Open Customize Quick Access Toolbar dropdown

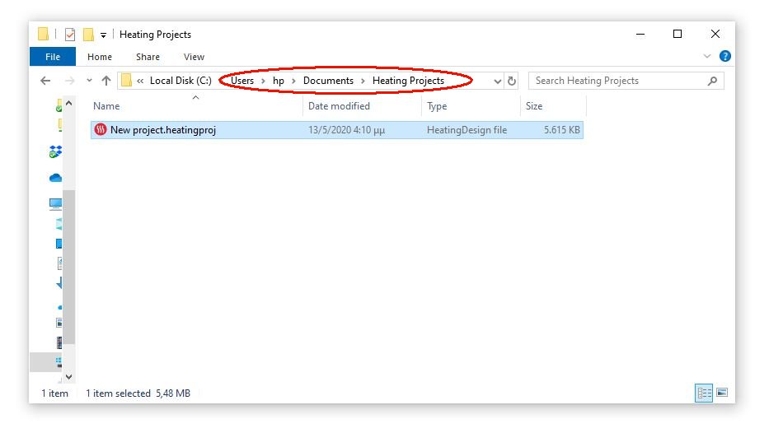pyautogui.click(x=104, y=35)
